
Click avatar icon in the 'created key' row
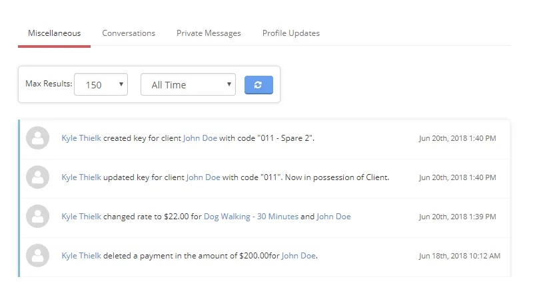38,138
